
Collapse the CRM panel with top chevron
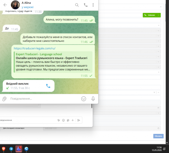pyautogui.click(x=161, y=7)
